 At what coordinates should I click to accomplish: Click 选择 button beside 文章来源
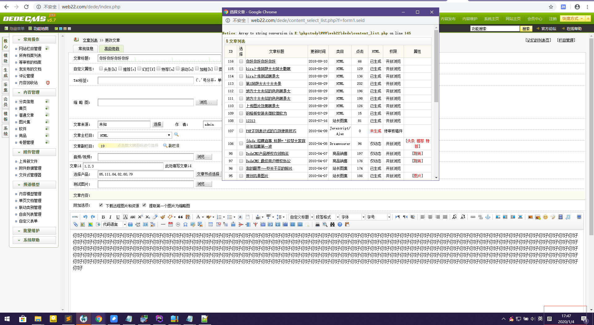tap(158, 124)
